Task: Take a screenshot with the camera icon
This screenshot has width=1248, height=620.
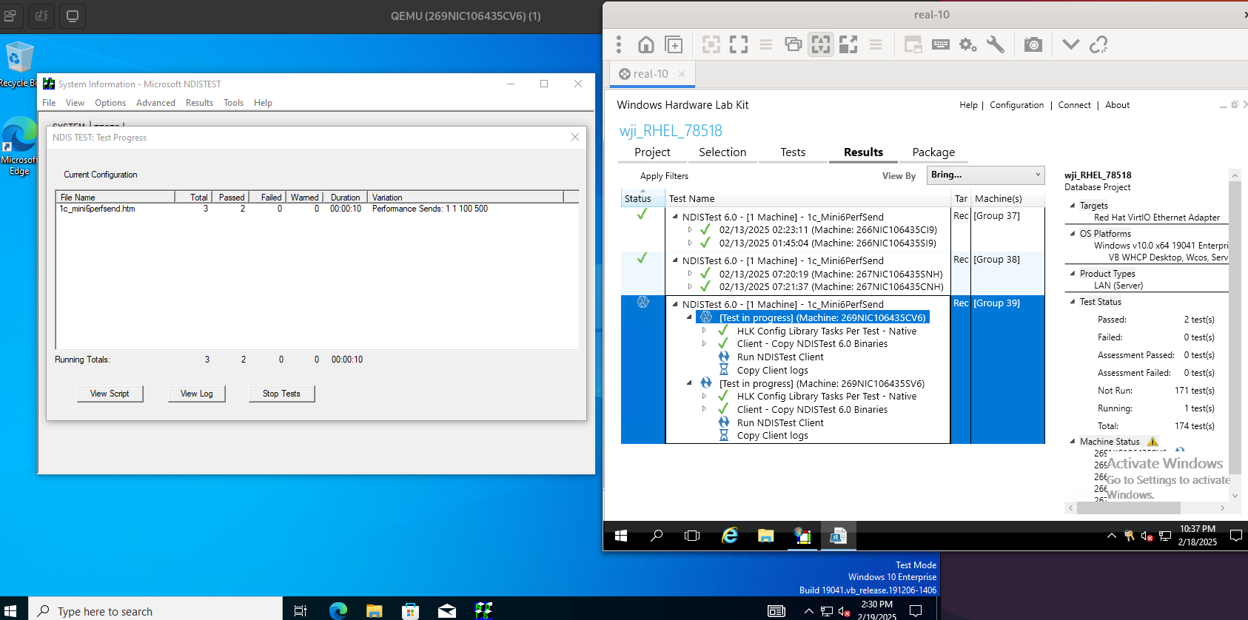Action: [1033, 44]
